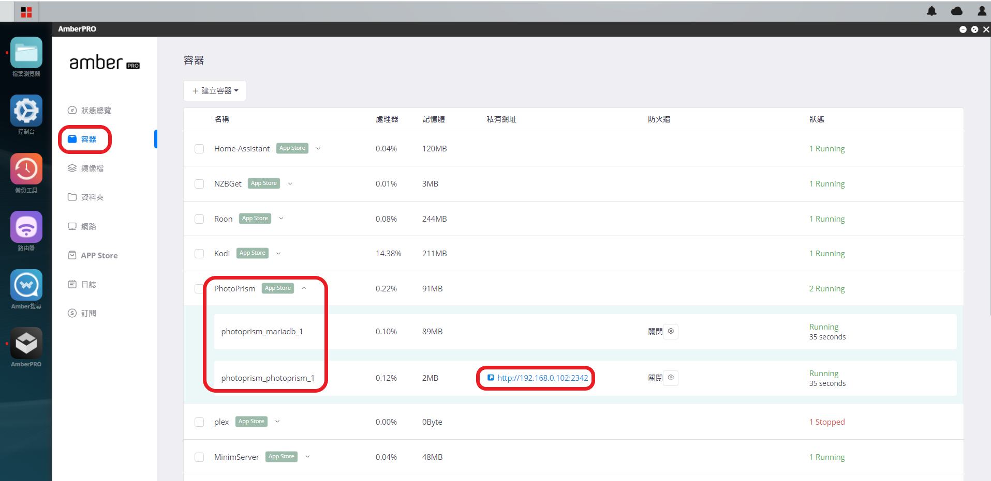Viewport: 991px width, 481px height.
Task: Click the 狀態 column header
Action: [817, 119]
